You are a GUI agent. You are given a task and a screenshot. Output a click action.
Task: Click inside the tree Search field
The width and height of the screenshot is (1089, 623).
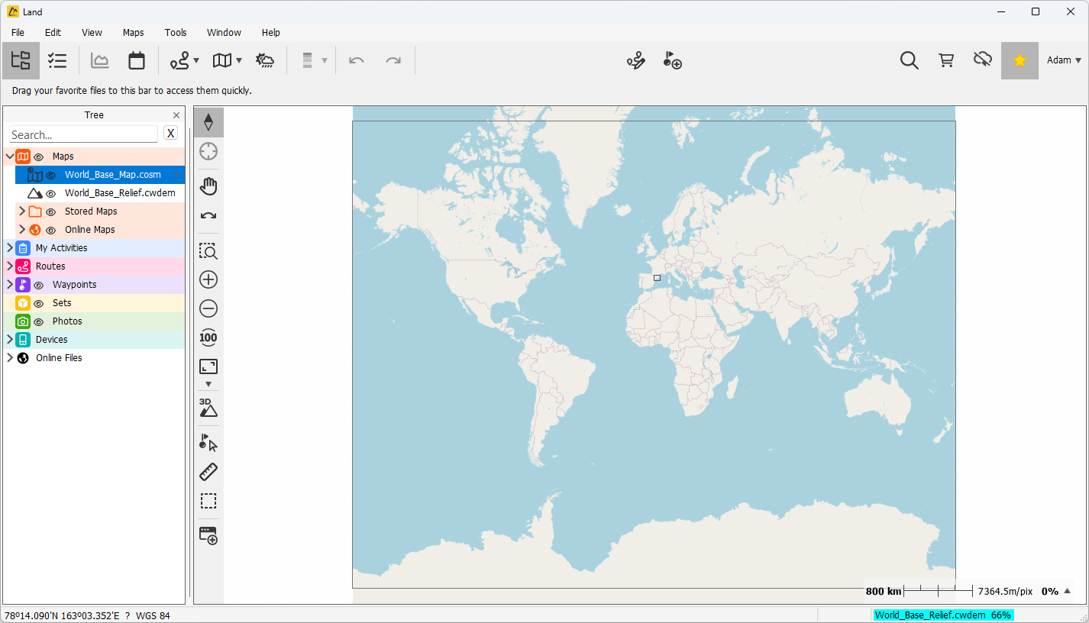pos(82,134)
